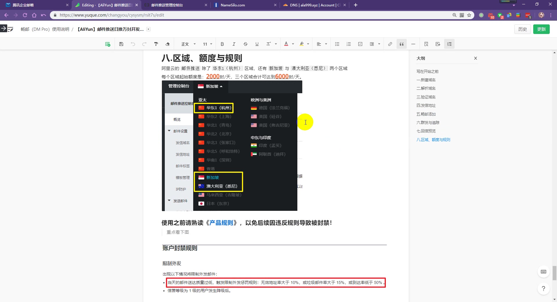Click the text alignment icon
Viewport: 557px width, 302px height.
319,44
